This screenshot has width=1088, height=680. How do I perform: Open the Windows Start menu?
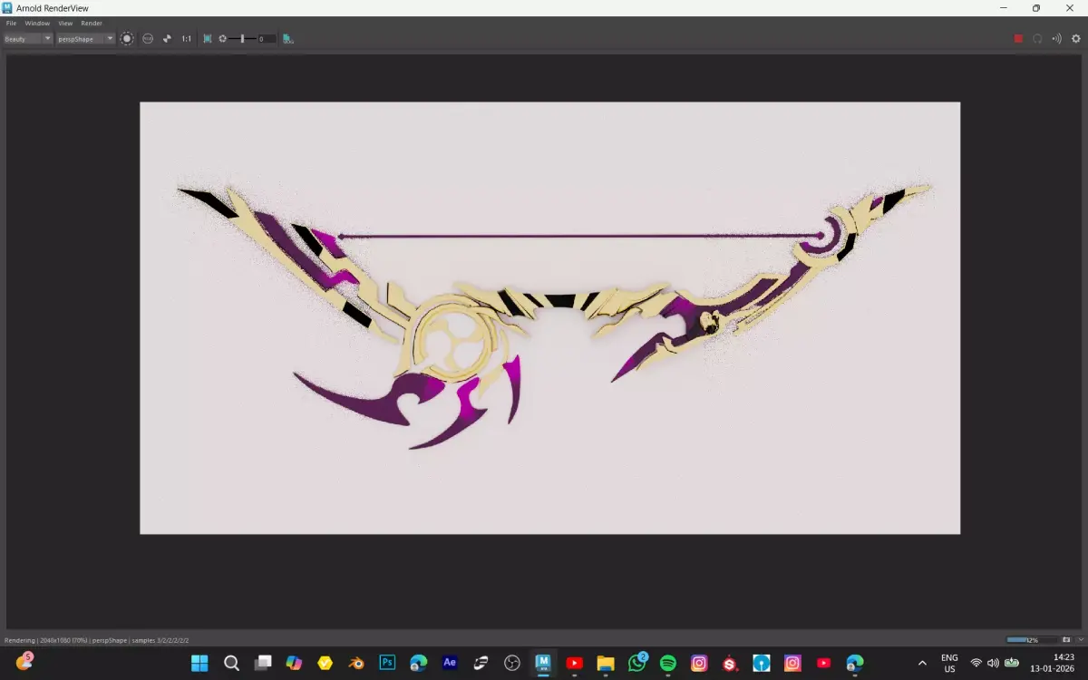click(x=199, y=663)
